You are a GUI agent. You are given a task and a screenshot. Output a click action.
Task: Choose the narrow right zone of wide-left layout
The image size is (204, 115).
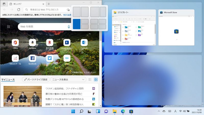point(103,12)
